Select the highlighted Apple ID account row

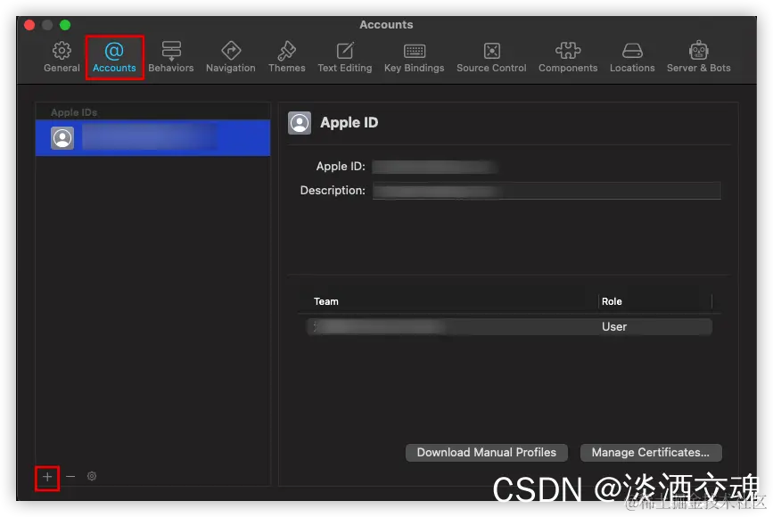pos(152,137)
